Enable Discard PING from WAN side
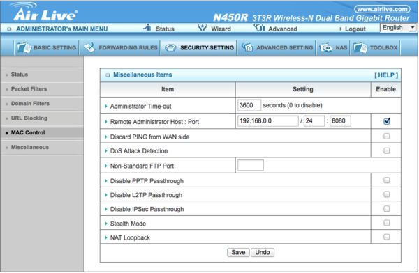 tap(386, 136)
